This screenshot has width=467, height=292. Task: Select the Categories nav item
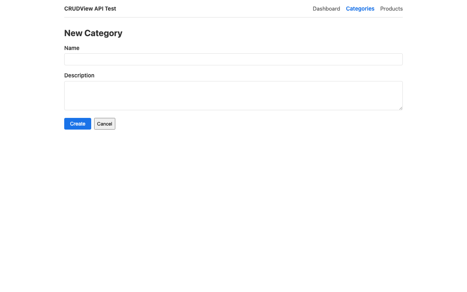click(x=360, y=9)
